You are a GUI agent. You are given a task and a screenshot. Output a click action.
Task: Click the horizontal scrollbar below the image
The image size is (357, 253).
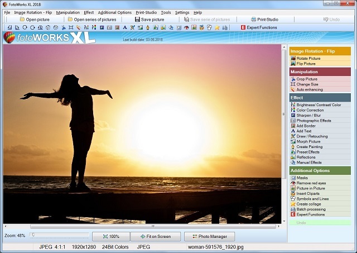(153, 226)
